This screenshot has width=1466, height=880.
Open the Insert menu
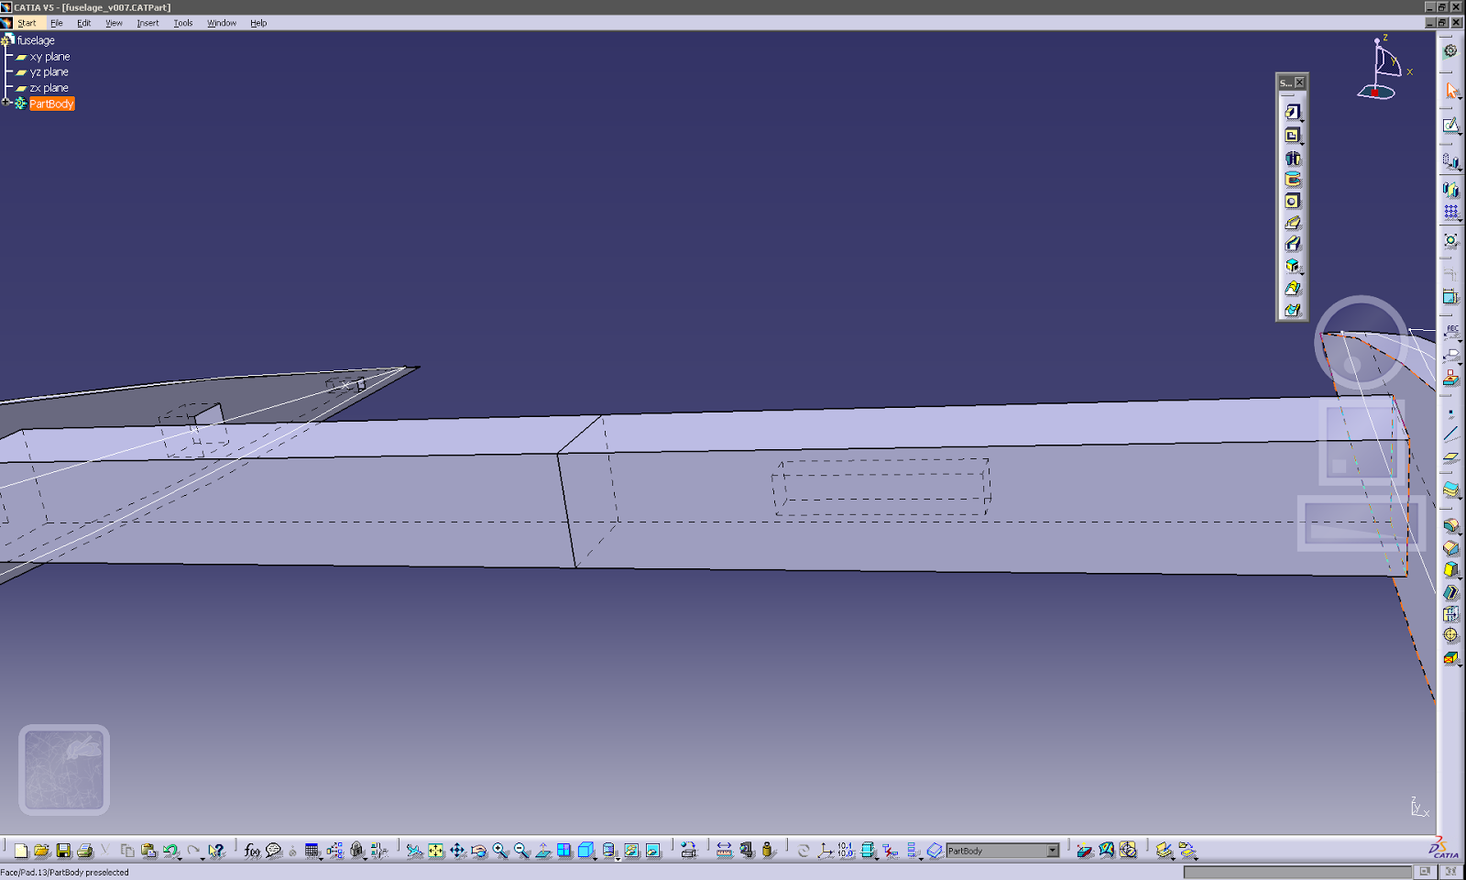tap(148, 23)
